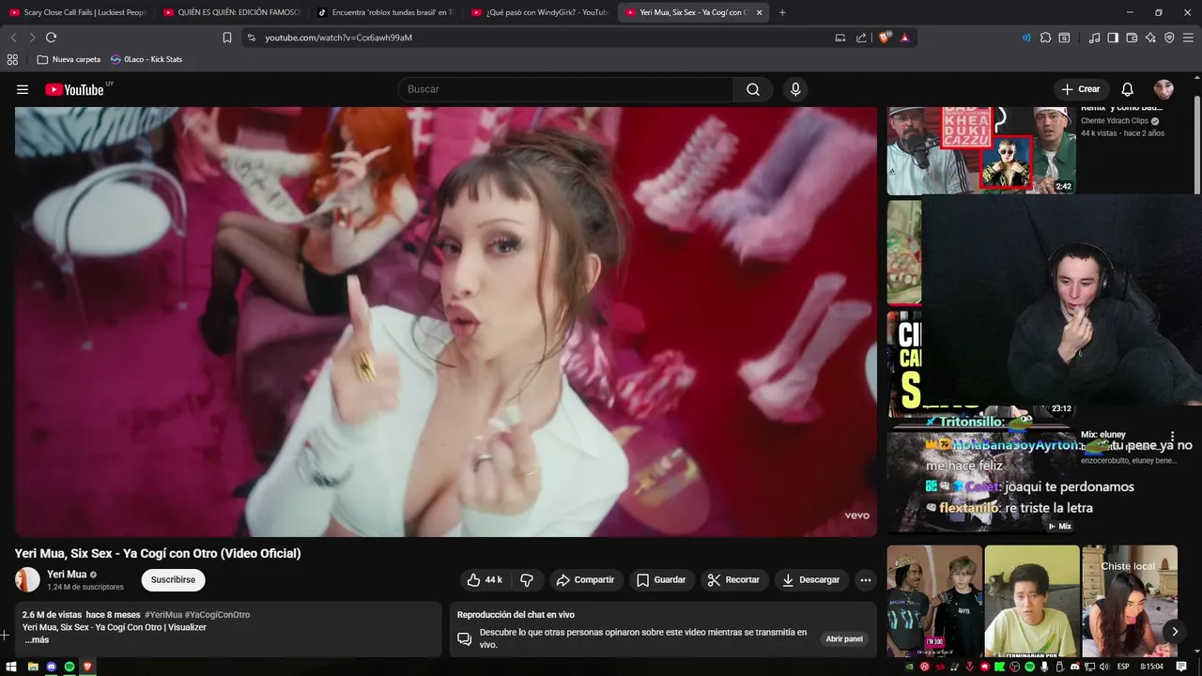This screenshot has width=1202, height=676.
Task: Share the video via Compartir
Action: point(585,580)
